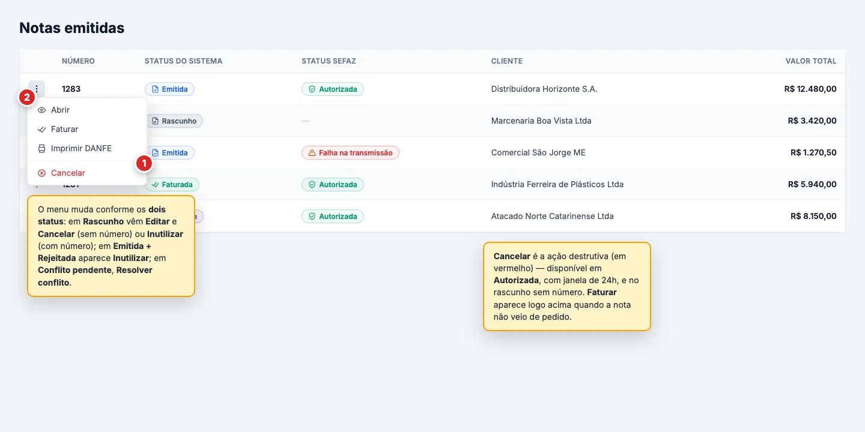Click Imprimir DANFE in the menu
The image size is (865, 432).
pos(87,148)
